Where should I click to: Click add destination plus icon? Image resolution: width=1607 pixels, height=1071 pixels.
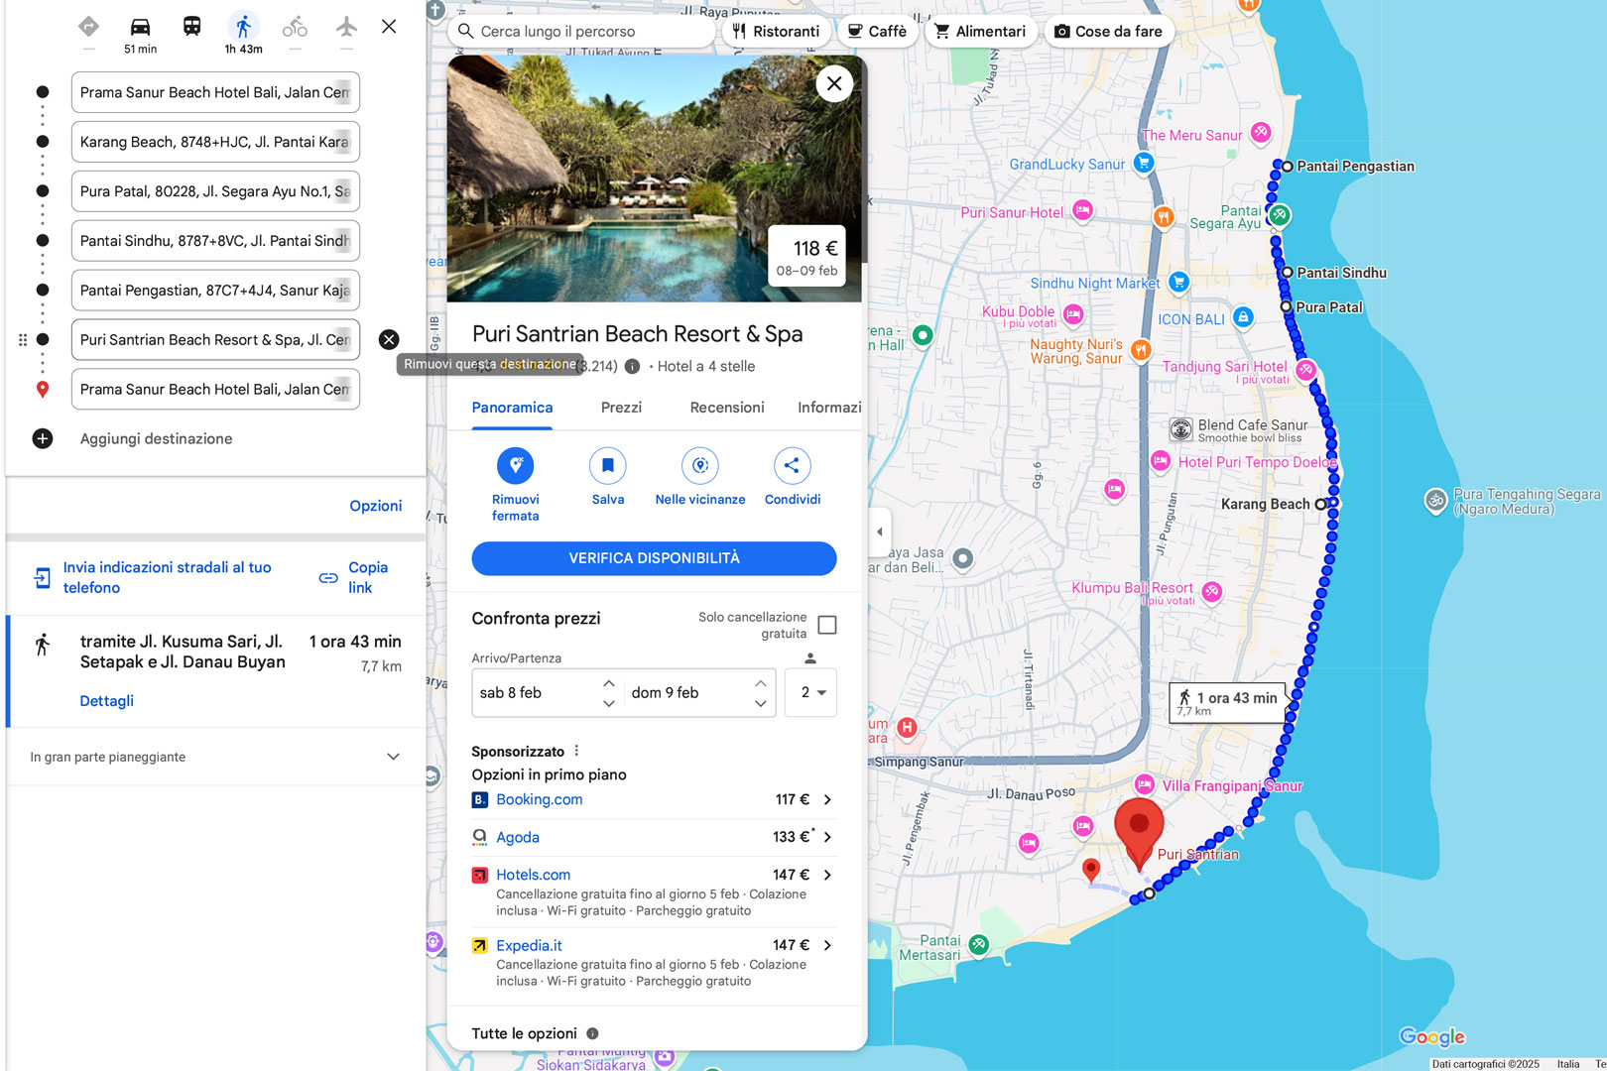pos(43,439)
